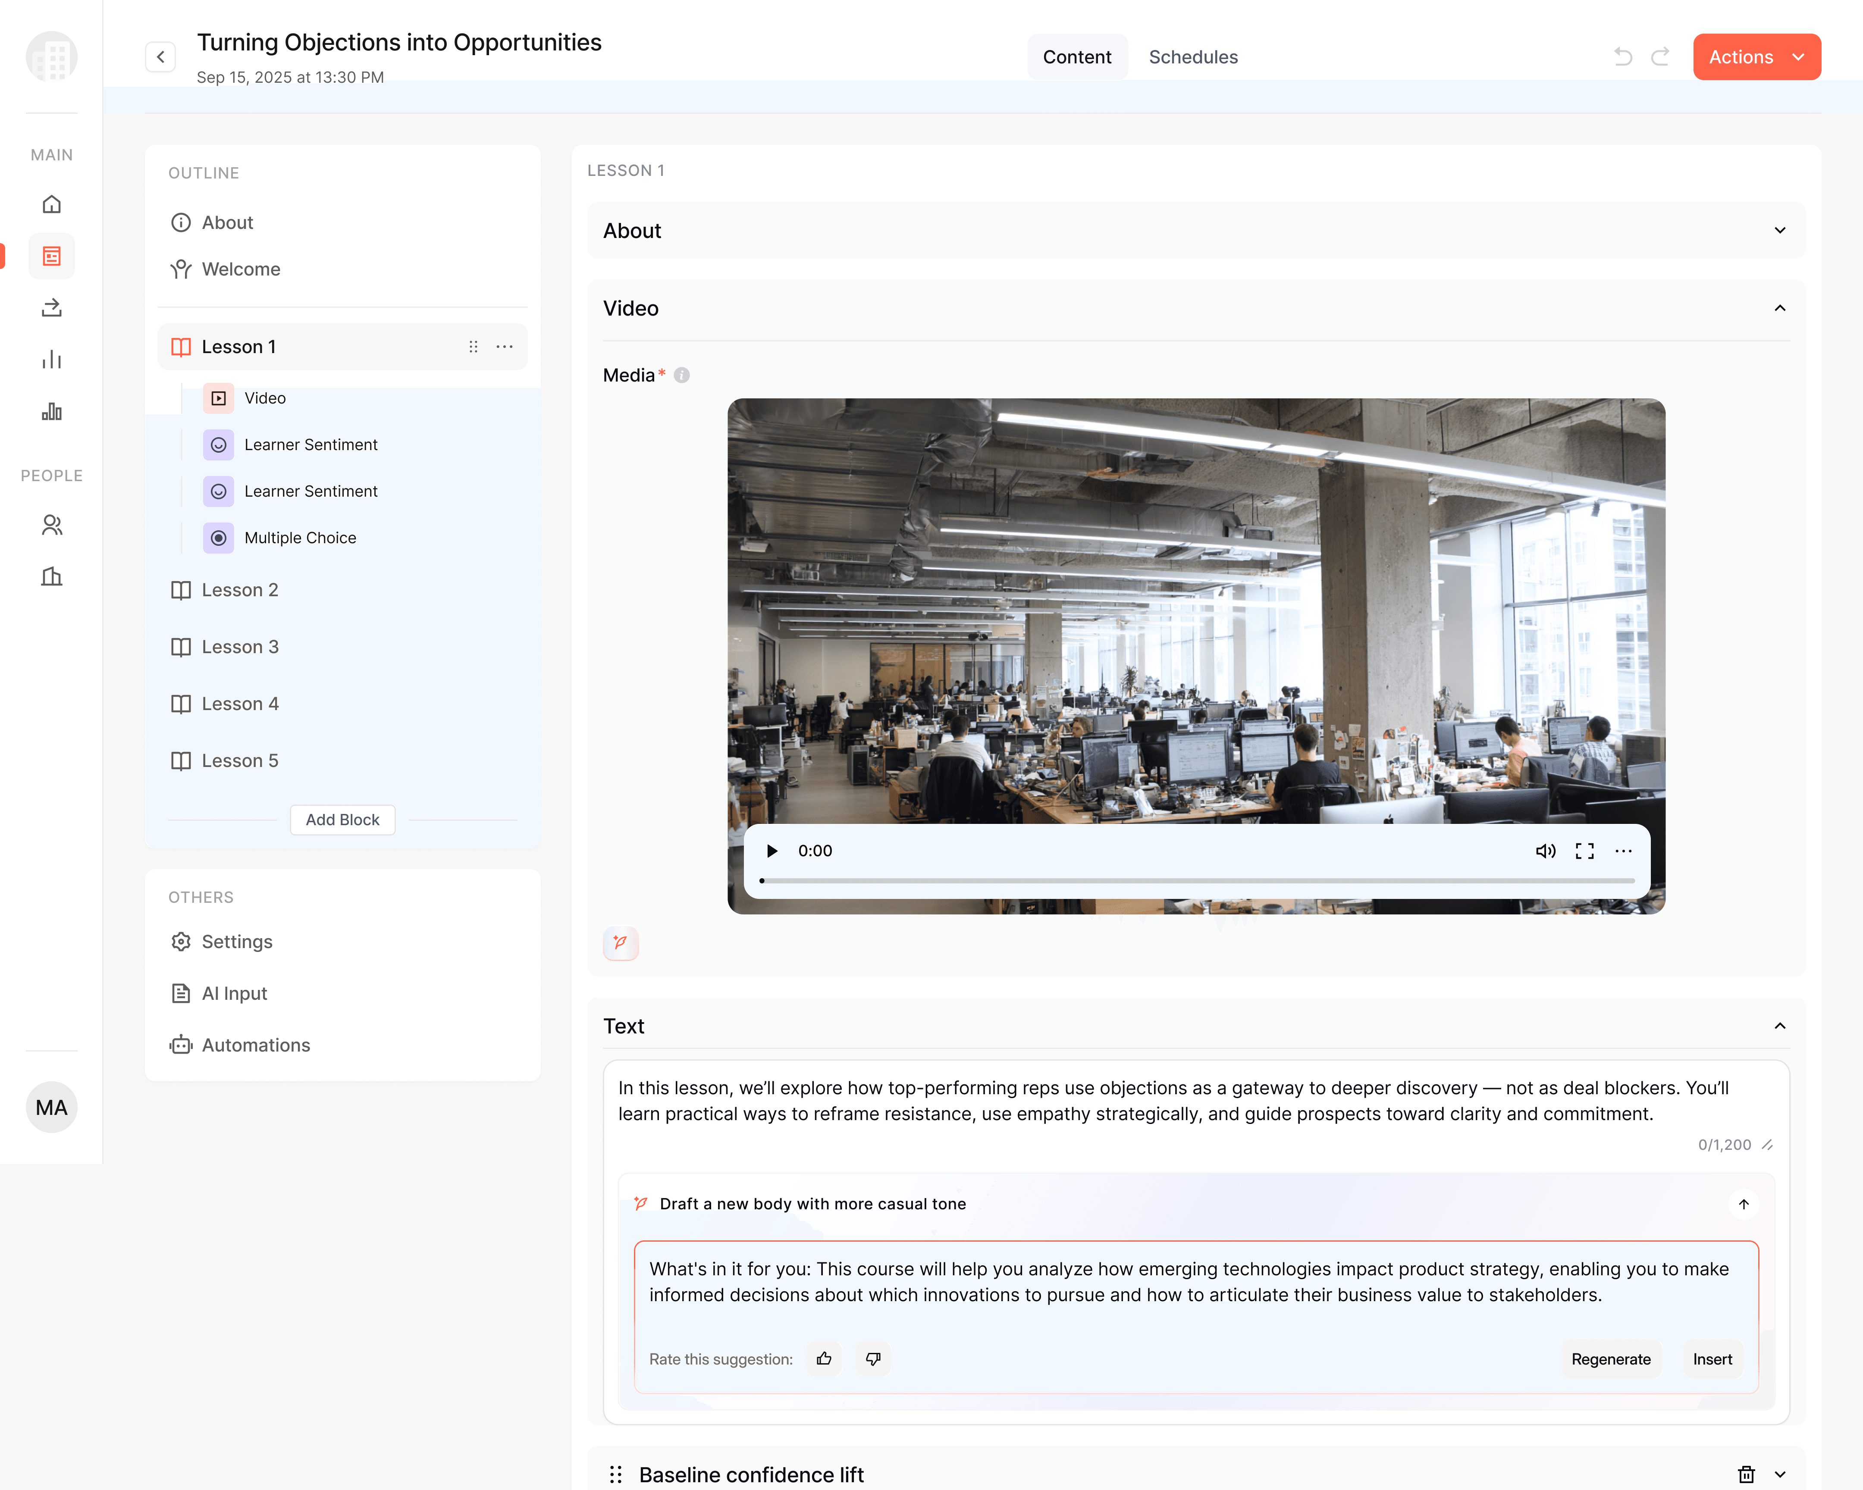Click the AI assist icon below video
Viewport: 1863px width, 1490px height.
[x=621, y=942]
